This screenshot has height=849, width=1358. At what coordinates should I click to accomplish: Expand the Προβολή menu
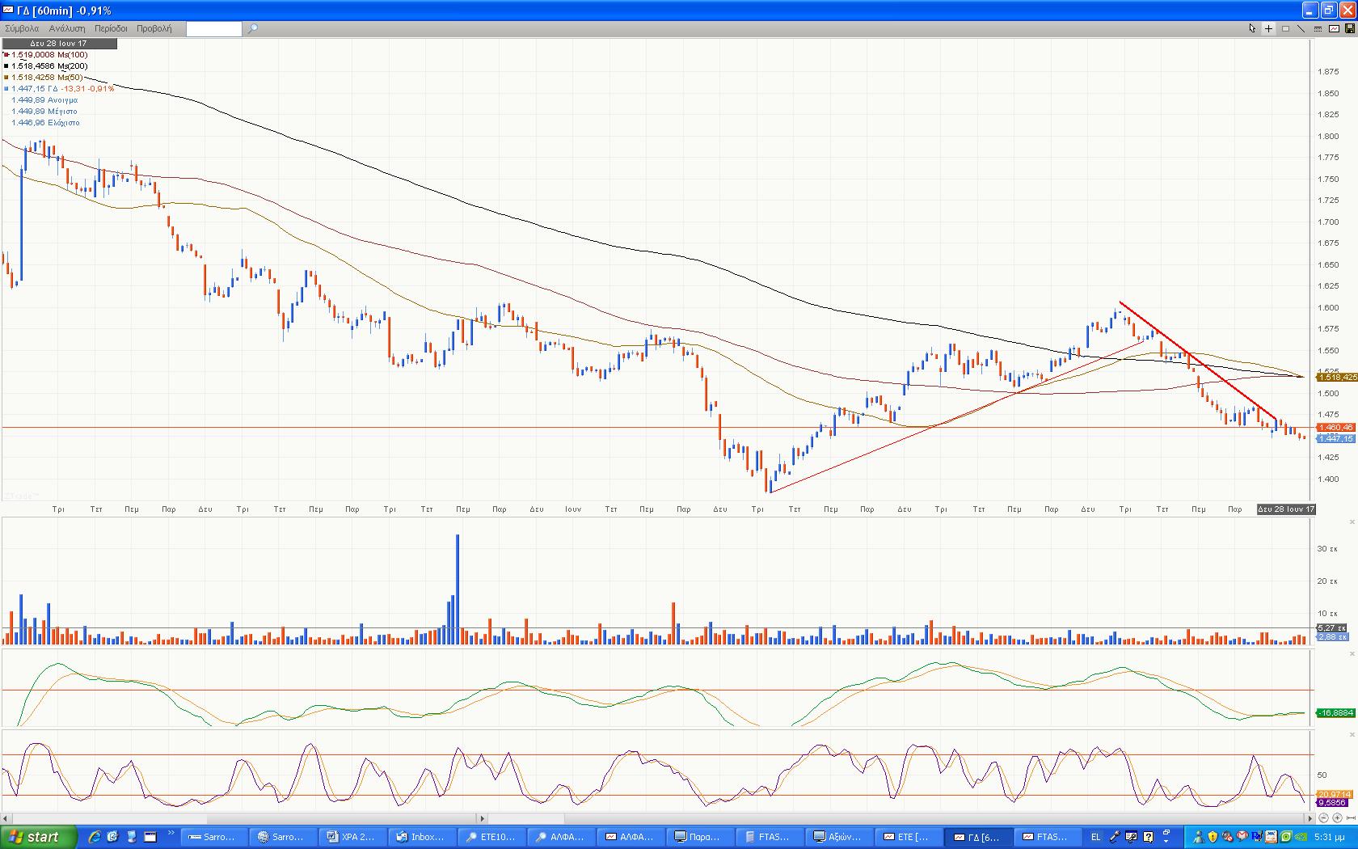point(154,28)
